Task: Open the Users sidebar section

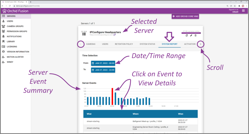Action: 16,21
